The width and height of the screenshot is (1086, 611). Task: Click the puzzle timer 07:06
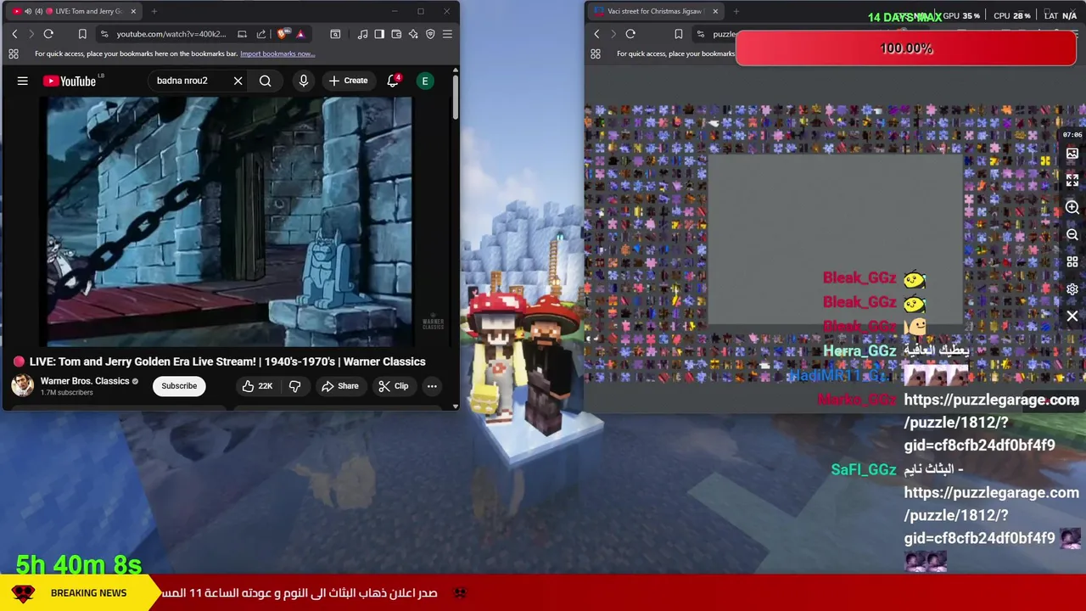coord(1072,135)
